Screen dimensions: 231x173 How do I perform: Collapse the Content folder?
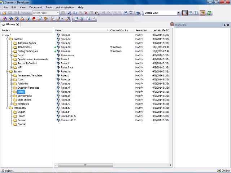point(7,39)
